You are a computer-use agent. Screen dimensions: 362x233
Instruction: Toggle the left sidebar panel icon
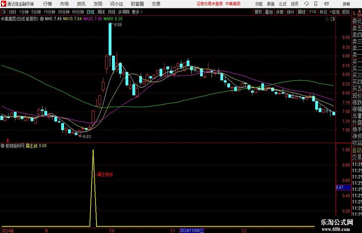[x=3, y=12]
